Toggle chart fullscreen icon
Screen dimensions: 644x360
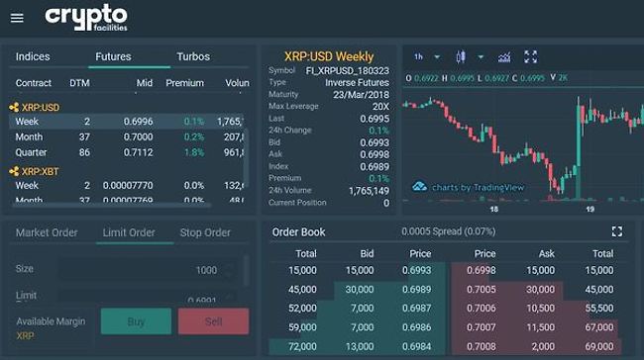531,57
